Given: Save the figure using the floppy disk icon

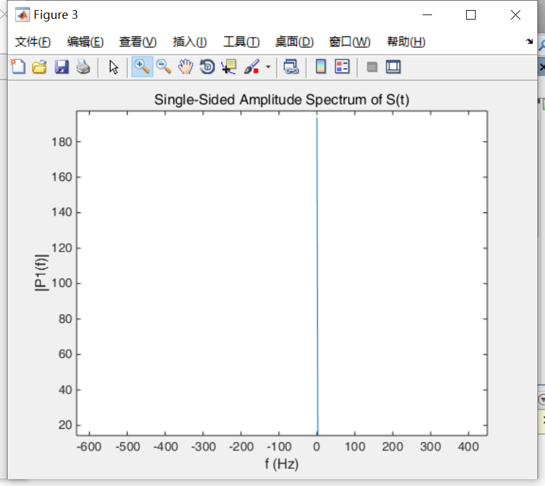Looking at the screenshot, I should click(x=61, y=67).
